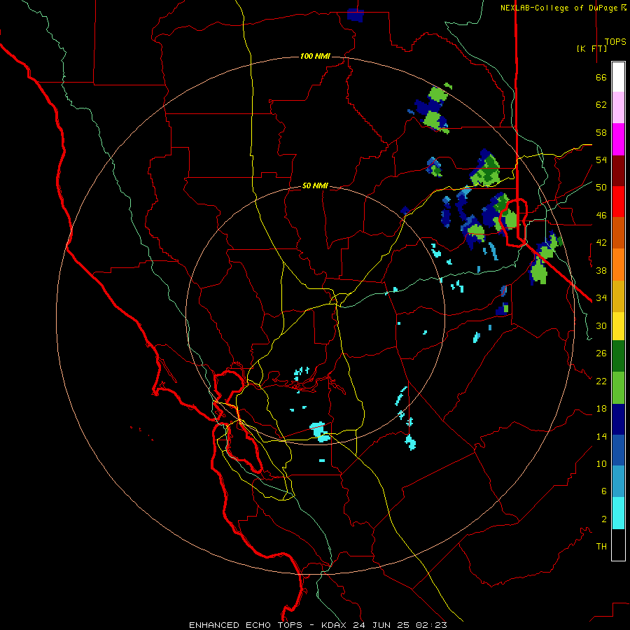Select the bright red legend swatch
The image size is (630, 630).
pos(618,202)
